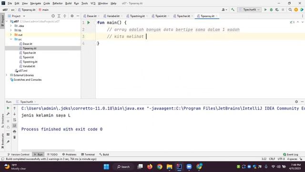Open Event Log

tap(291, 154)
